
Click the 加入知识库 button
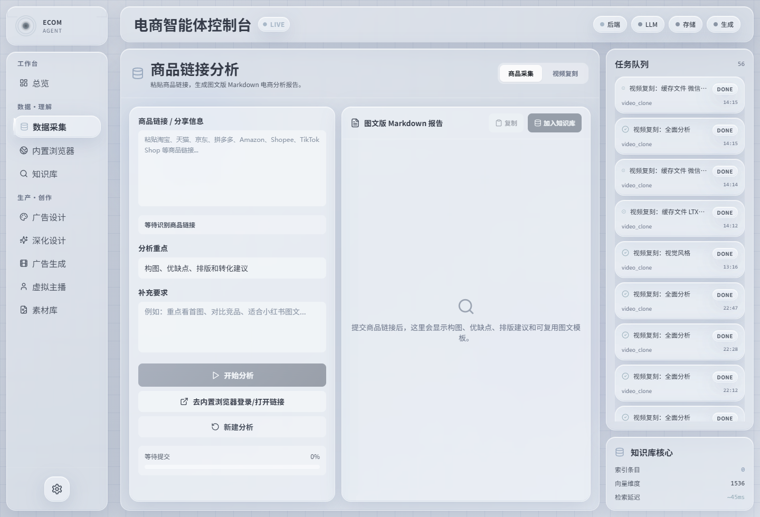(555, 123)
